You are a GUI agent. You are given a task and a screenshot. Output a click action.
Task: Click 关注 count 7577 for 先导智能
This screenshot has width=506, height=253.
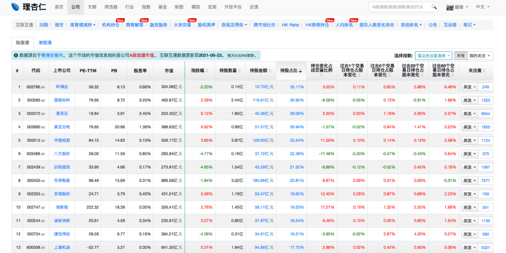click(x=485, y=181)
